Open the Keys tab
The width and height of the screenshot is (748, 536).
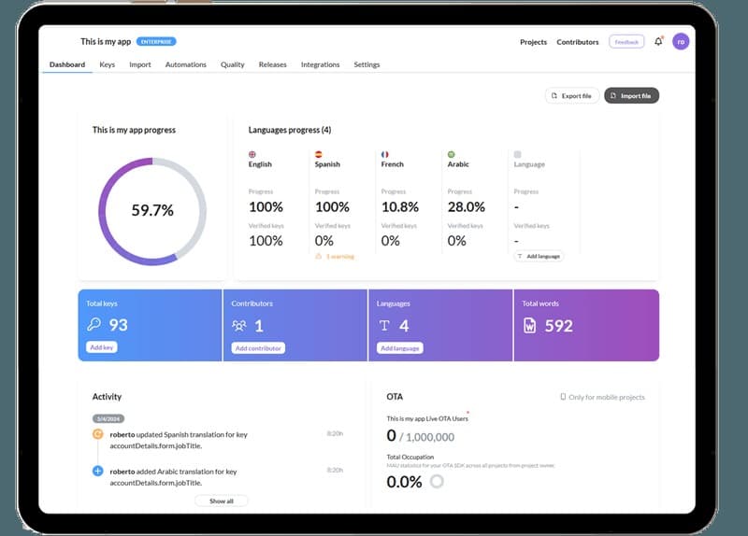(x=108, y=64)
